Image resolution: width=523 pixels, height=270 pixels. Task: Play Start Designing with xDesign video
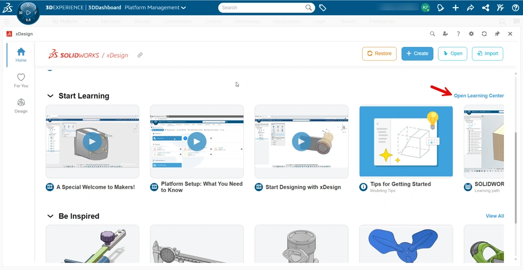301,141
